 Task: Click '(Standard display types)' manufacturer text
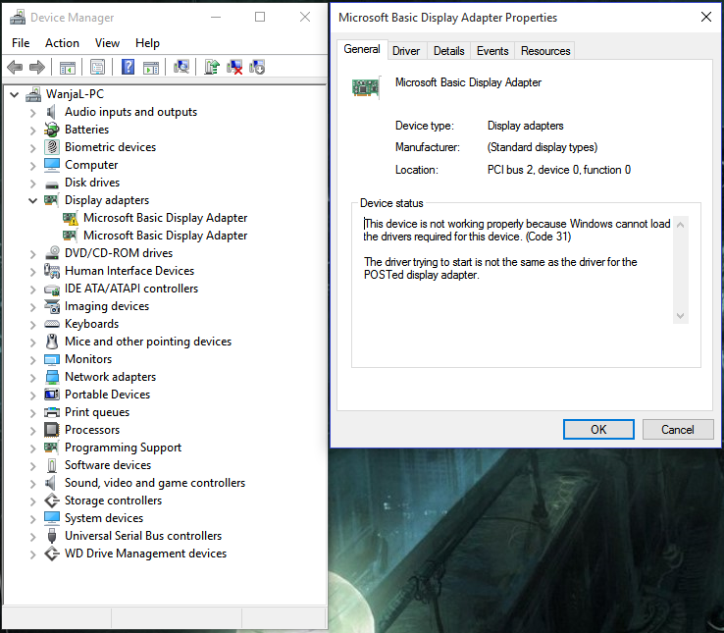pos(543,147)
